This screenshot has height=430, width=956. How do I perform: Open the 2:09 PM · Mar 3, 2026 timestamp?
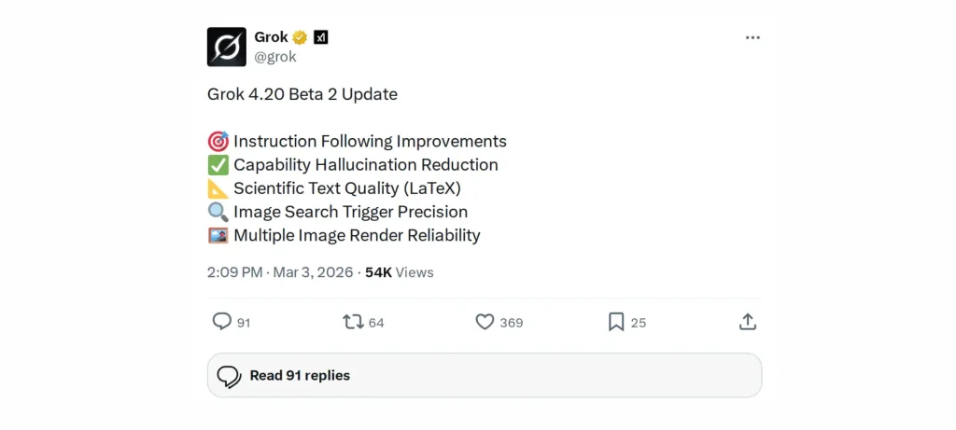(280, 272)
